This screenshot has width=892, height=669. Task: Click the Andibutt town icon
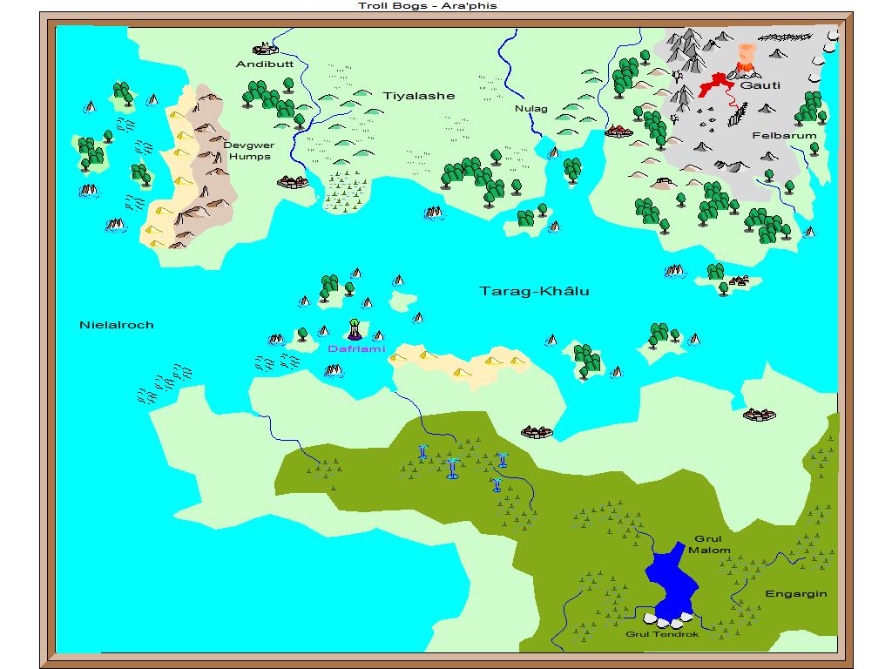click(265, 49)
